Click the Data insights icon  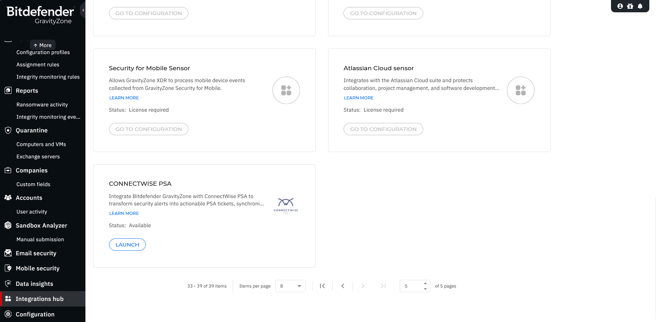(x=8, y=283)
